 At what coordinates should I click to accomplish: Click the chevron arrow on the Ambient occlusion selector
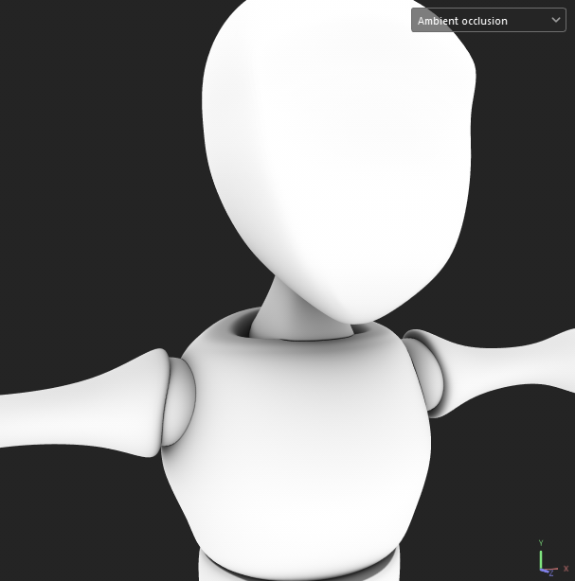(x=556, y=20)
